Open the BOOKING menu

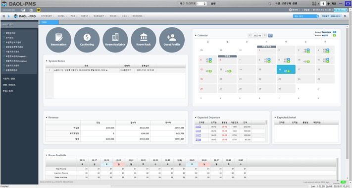(x=139, y=16)
